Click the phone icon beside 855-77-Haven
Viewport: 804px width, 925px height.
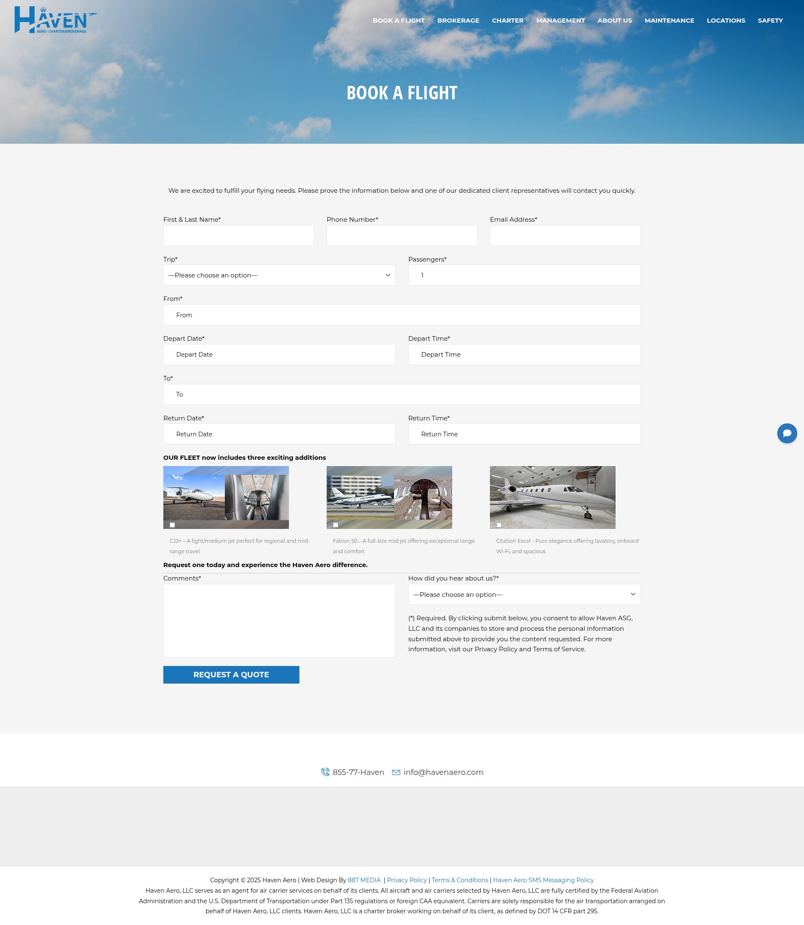click(325, 772)
